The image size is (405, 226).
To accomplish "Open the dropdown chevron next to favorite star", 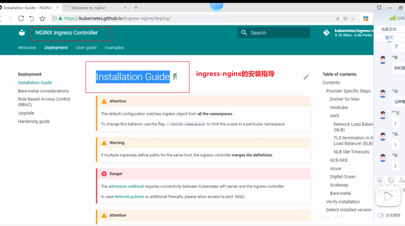I will pos(353,19).
